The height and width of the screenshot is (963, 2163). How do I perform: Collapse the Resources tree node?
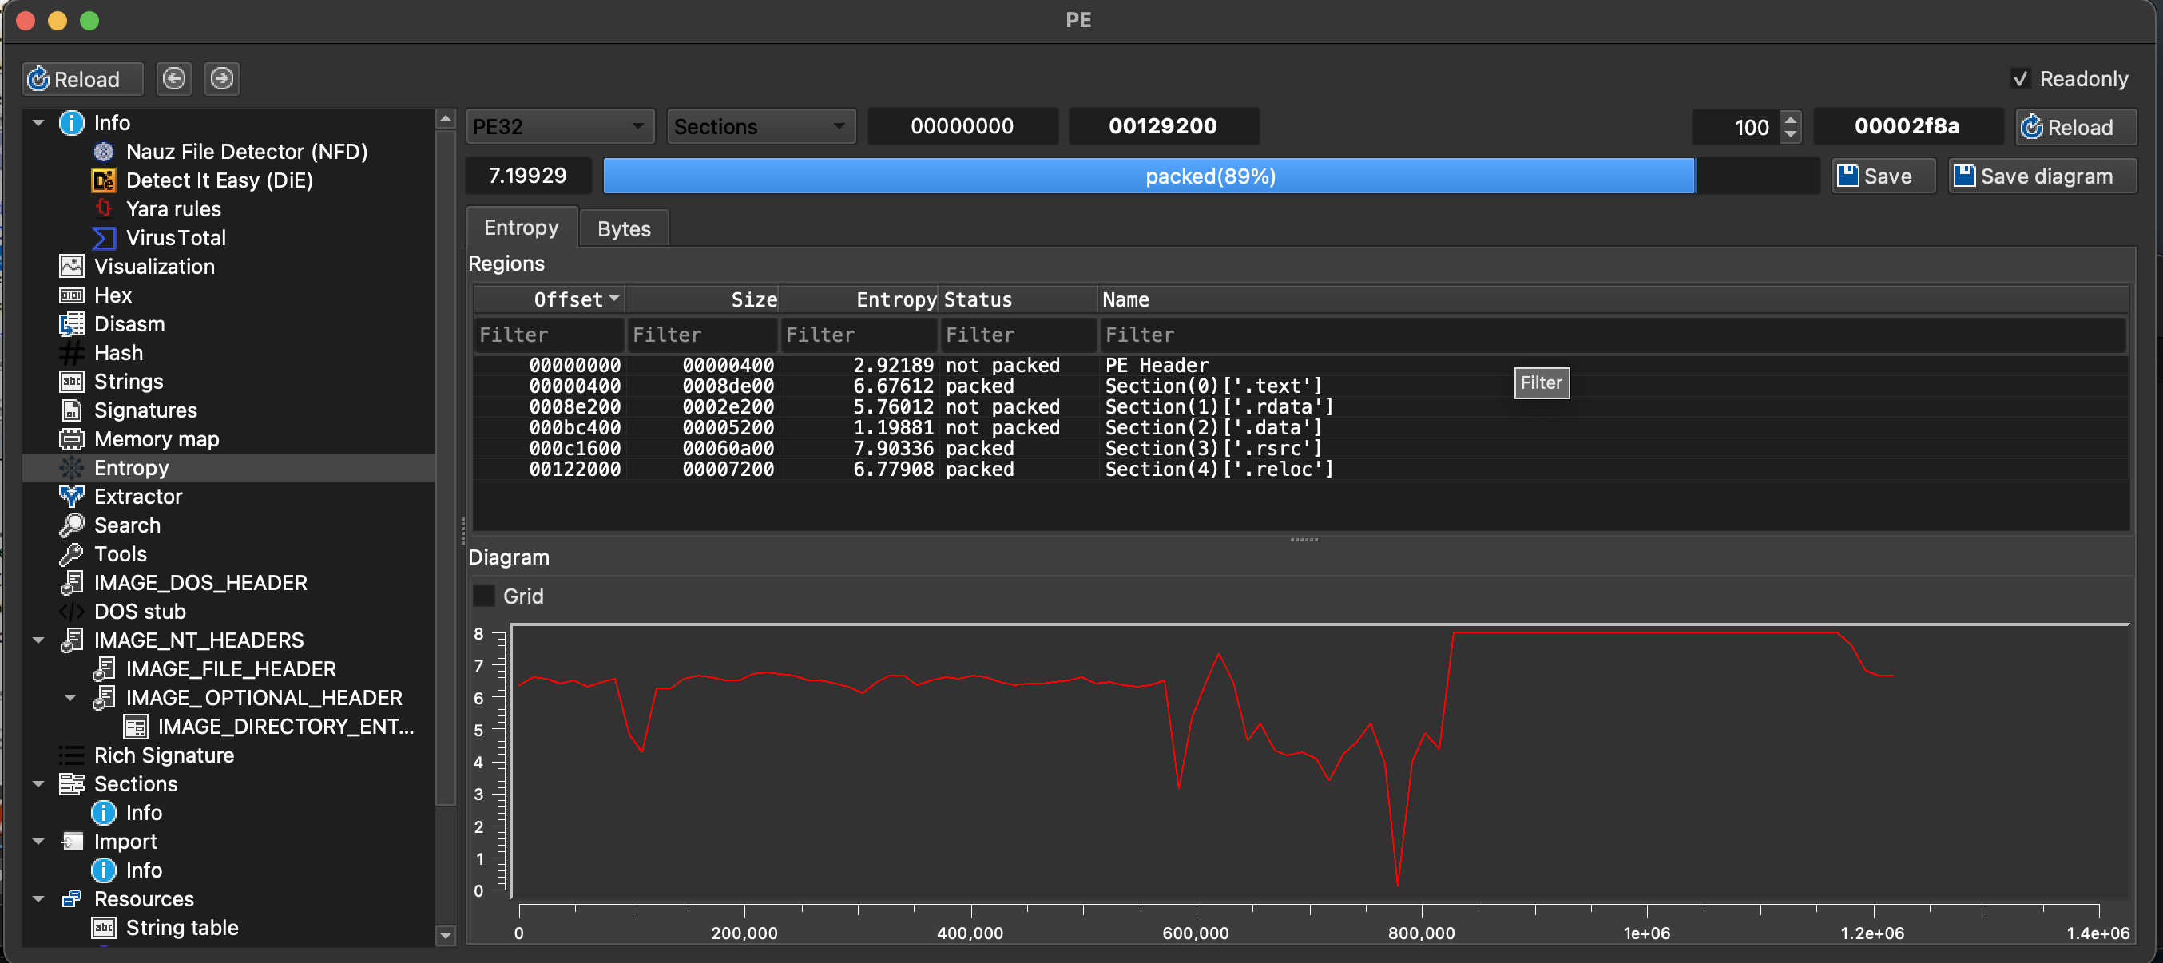click(38, 899)
